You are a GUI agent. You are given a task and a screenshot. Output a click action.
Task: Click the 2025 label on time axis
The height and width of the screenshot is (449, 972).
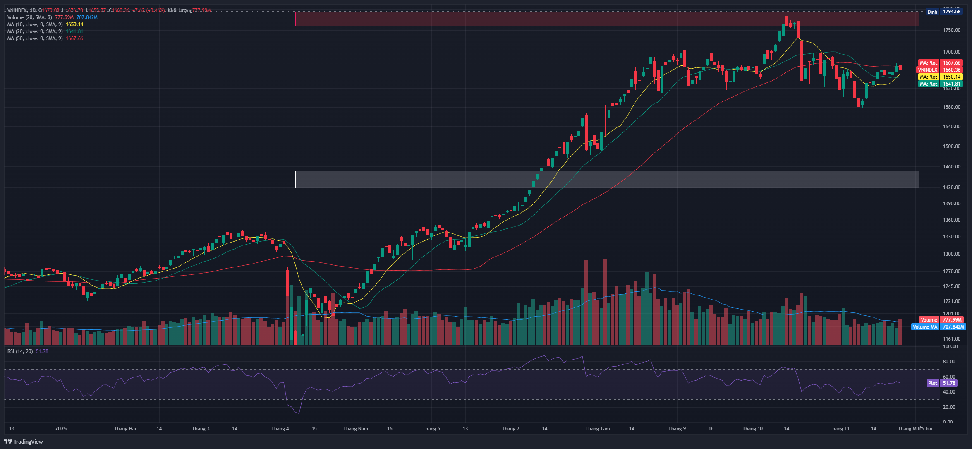click(x=61, y=429)
